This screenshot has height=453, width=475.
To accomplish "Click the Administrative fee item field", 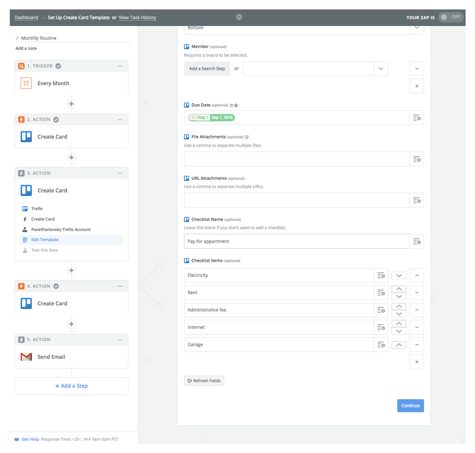I will (279, 310).
